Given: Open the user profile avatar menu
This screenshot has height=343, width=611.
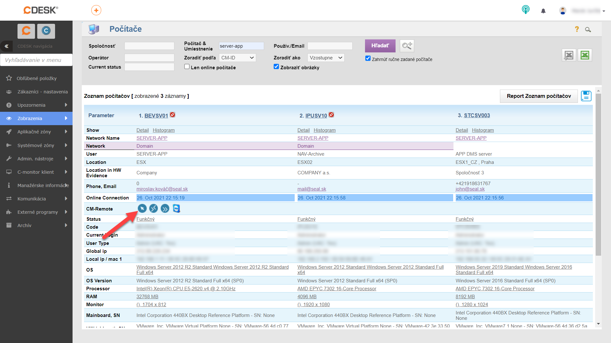Looking at the screenshot, I should point(563,11).
